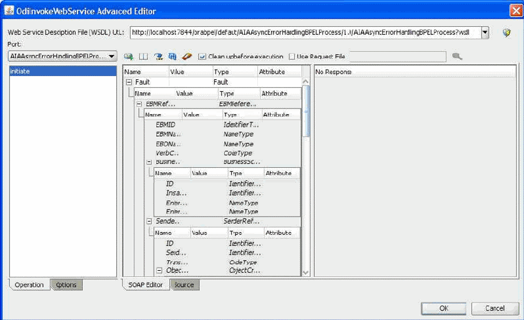Collapse the EBMRef node
The height and width of the screenshot is (320, 524).
click(x=139, y=104)
